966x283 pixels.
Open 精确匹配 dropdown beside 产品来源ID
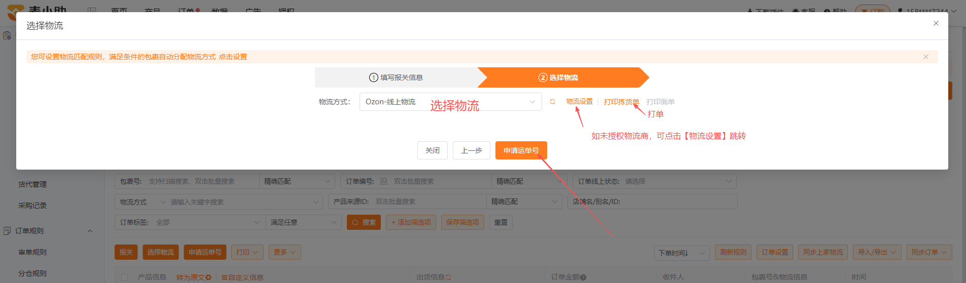click(524, 201)
